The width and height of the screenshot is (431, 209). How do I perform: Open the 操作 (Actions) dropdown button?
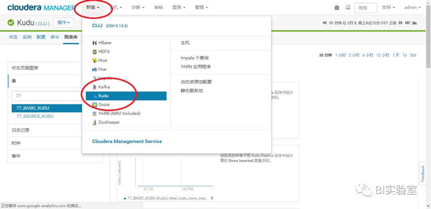coord(63,23)
